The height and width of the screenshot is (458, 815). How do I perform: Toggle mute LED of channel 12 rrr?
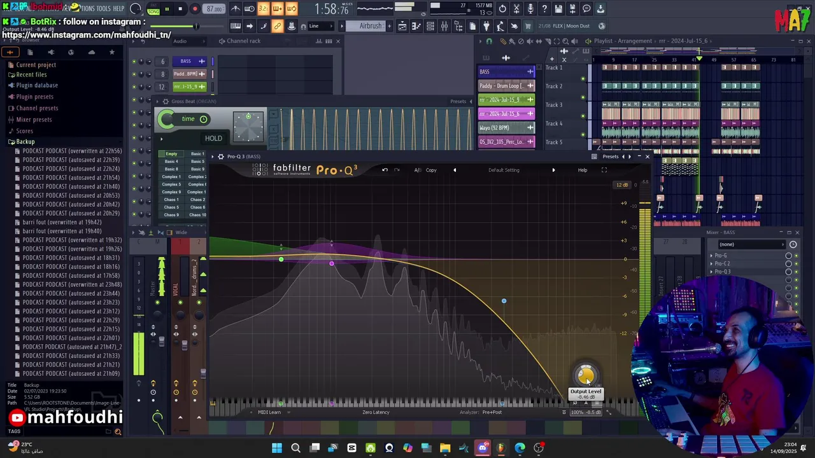134,87
